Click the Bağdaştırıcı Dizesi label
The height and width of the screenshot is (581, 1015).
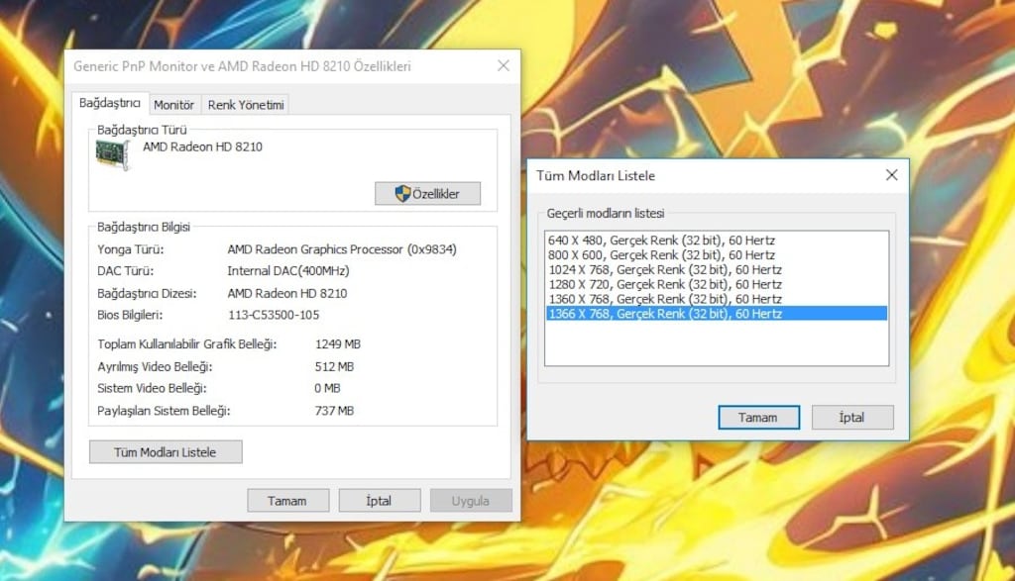tap(147, 293)
